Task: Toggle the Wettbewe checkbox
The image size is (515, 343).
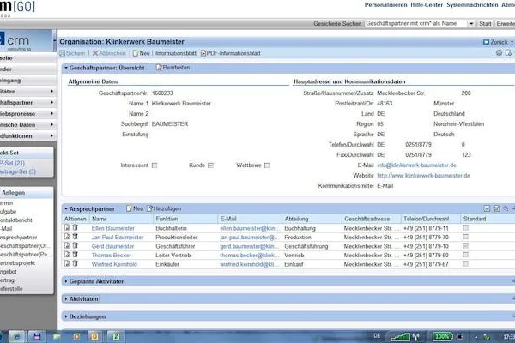Action: coord(267,165)
